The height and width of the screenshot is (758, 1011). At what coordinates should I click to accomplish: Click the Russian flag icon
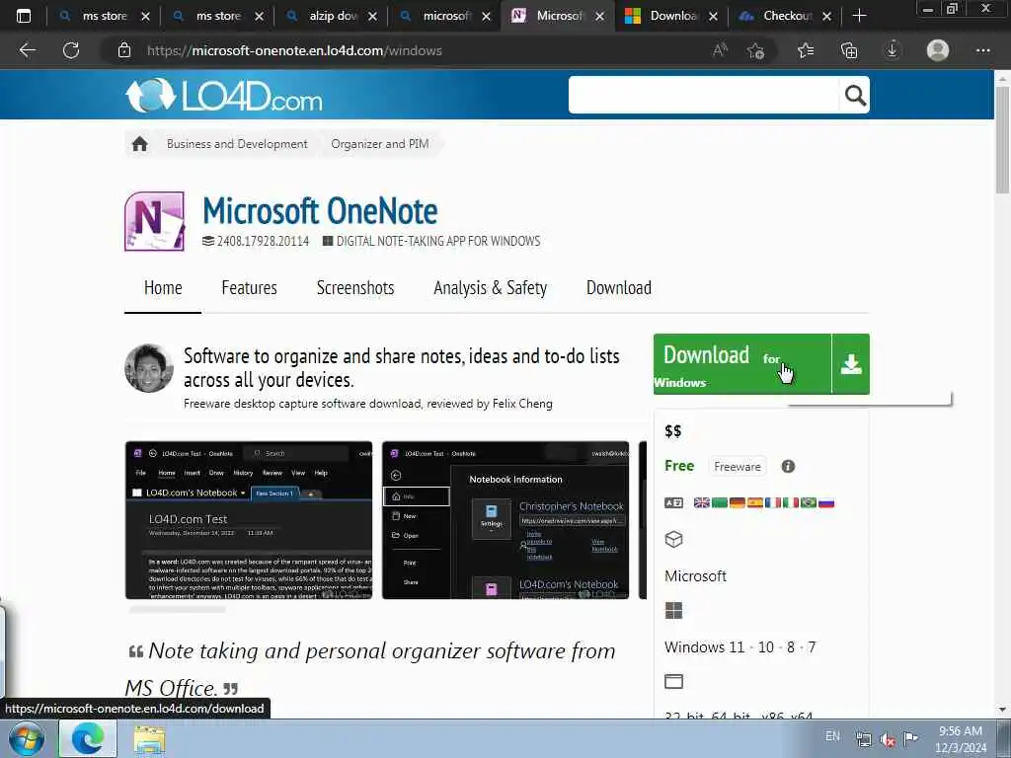click(826, 502)
